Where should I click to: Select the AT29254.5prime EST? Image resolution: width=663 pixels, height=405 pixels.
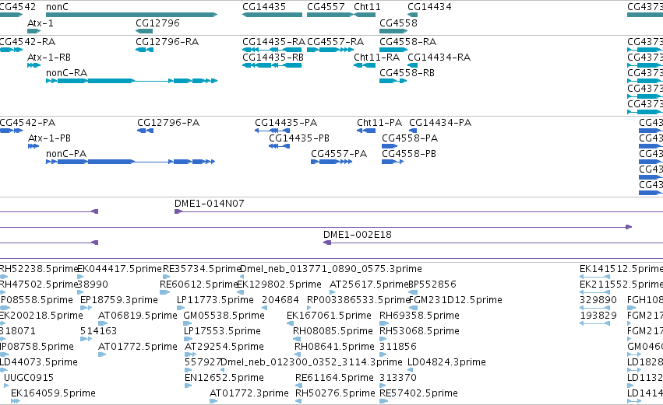click(189, 354)
